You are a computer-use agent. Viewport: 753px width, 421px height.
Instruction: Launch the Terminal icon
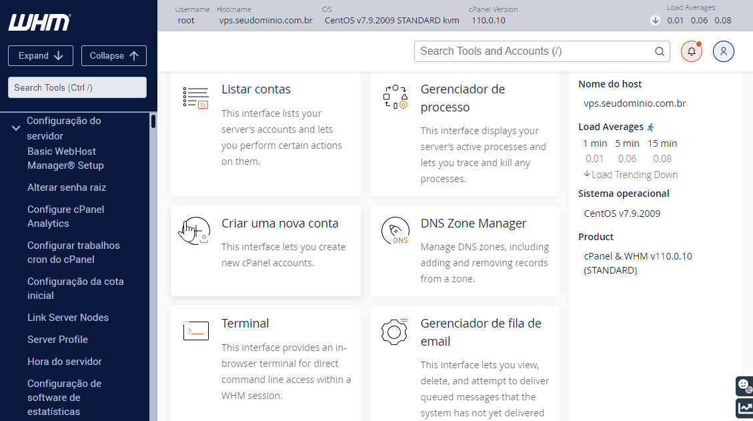[x=196, y=331]
